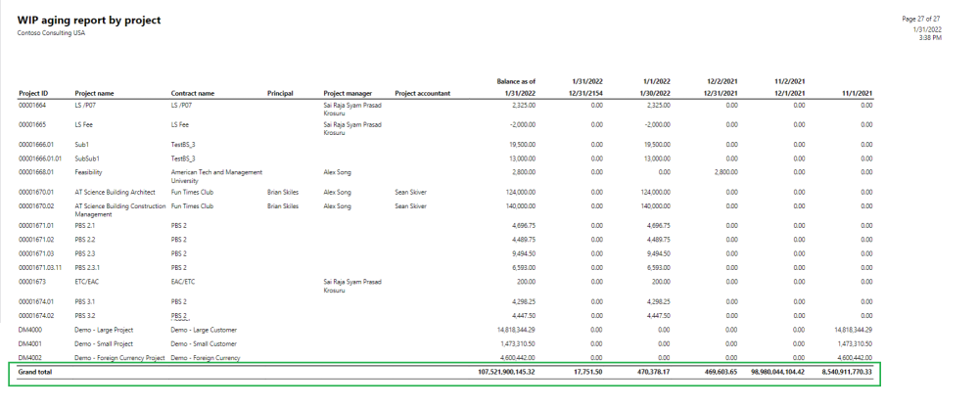
Task: Click the 'Page 27 of 27' indicator
Action: point(921,20)
